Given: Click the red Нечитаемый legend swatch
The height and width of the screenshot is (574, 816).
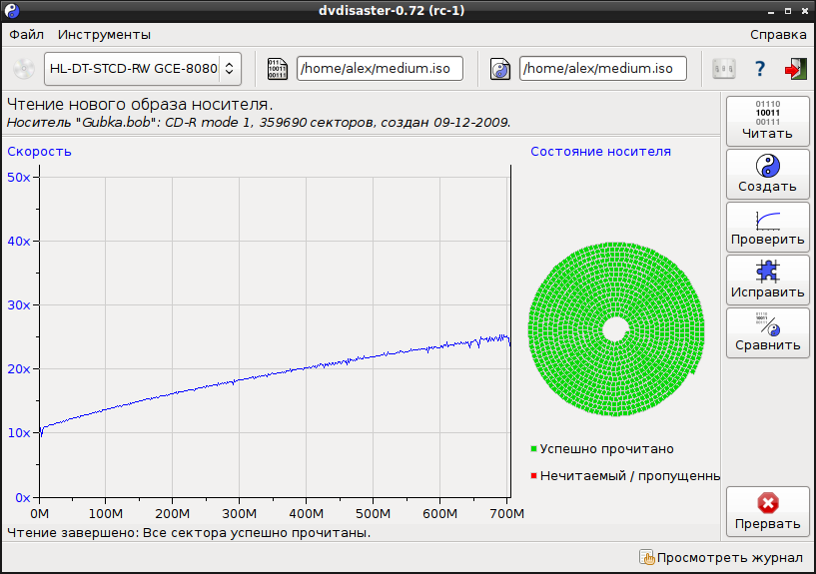Looking at the screenshot, I should [x=533, y=476].
